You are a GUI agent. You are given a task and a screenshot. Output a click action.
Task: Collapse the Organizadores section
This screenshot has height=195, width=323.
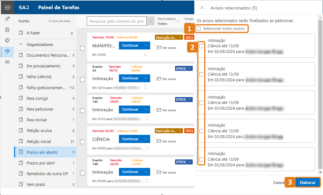pos(21,44)
